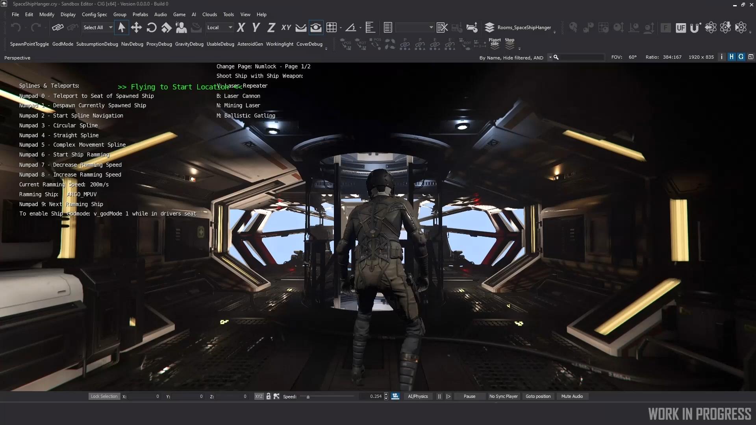The image size is (756, 425).
Task: Click the UF toolbar icon
Action: 680,28
